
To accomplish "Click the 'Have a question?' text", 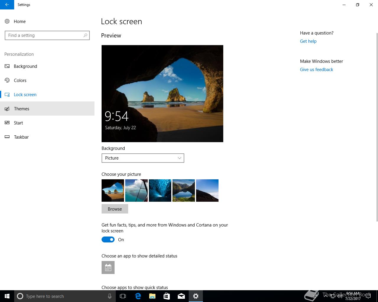I will [317, 33].
